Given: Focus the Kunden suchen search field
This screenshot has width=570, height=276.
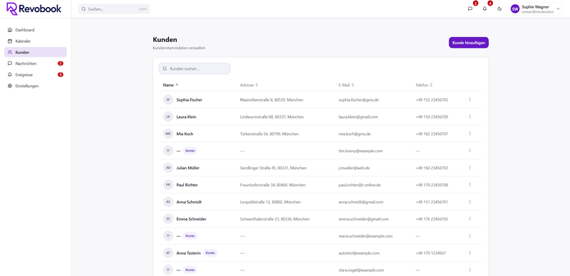Looking at the screenshot, I should (x=195, y=68).
